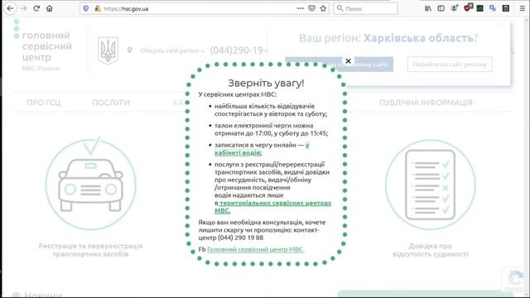Click the Ukrainian trident emblem
530x298 pixels.
point(108,50)
